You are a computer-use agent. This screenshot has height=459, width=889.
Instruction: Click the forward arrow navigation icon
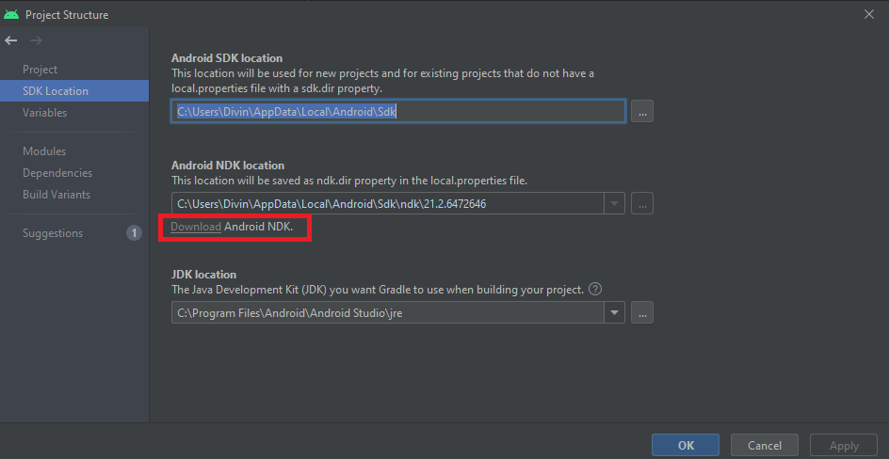tap(36, 40)
